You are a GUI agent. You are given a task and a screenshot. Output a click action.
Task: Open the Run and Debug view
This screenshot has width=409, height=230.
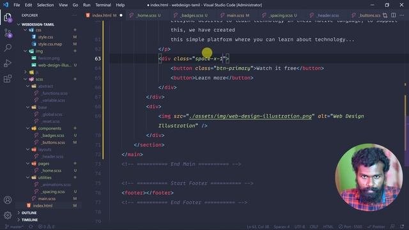[8, 63]
